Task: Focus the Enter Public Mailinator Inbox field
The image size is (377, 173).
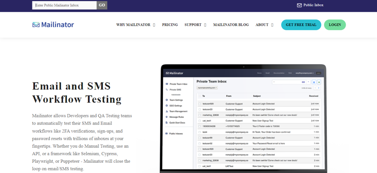Action: click(x=64, y=5)
